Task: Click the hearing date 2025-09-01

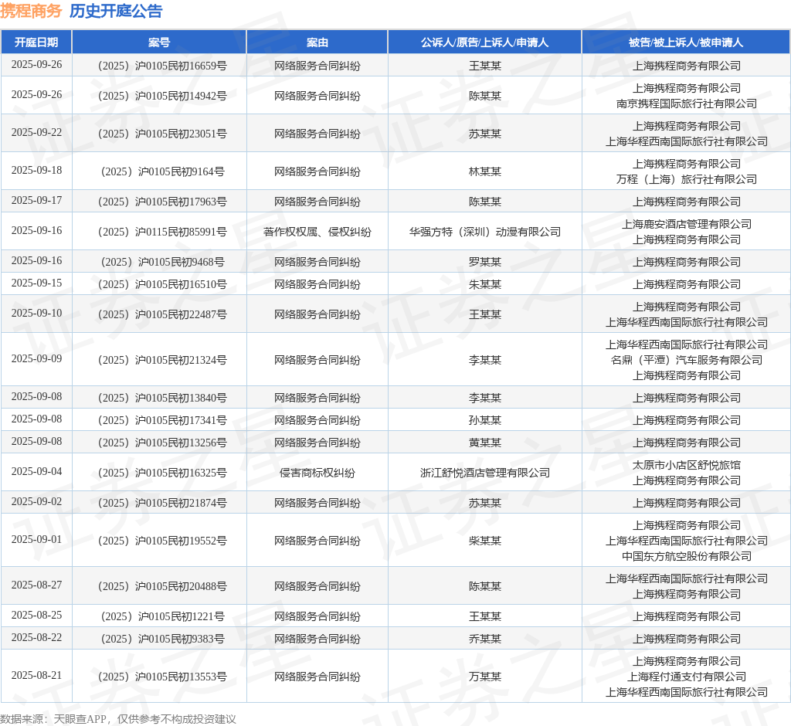Action: click(x=36, y=539)
